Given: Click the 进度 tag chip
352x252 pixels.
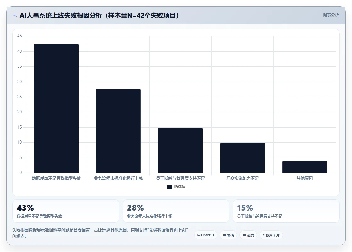Looking at the screenshot, I should tap(248, 235).
